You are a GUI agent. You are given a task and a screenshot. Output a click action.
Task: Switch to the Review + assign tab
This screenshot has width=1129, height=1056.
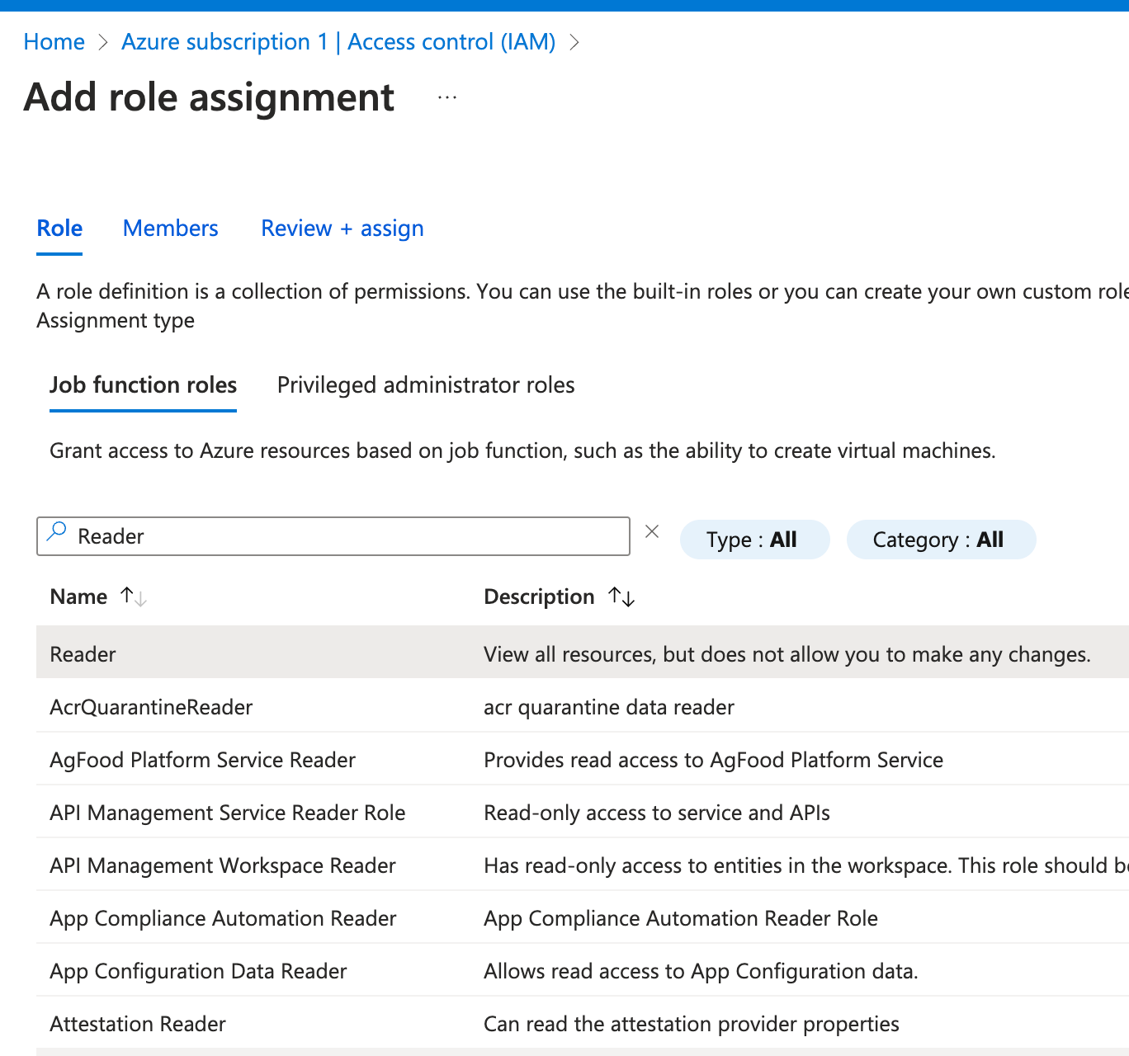[342, 229]
